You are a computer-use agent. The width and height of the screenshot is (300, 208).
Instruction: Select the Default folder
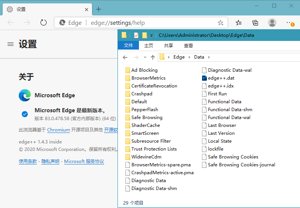pos(136,102)
